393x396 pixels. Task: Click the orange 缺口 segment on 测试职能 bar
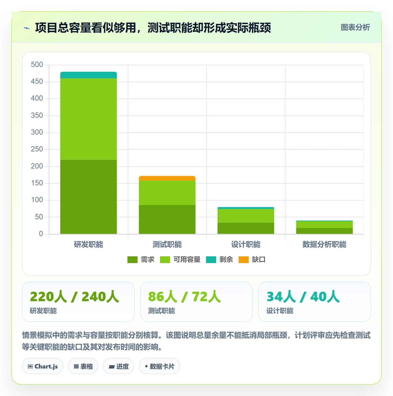coord(167,178)
